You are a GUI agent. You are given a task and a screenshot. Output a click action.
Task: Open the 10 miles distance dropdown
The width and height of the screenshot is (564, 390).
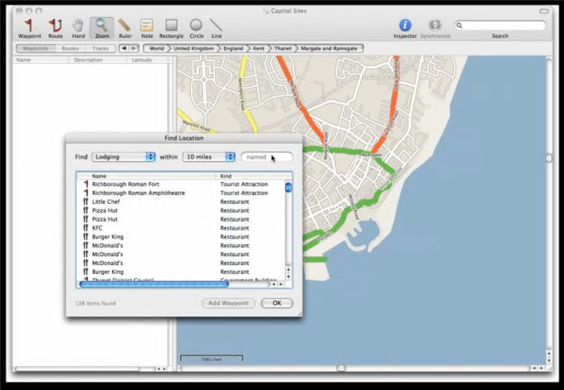pos(210,157)
